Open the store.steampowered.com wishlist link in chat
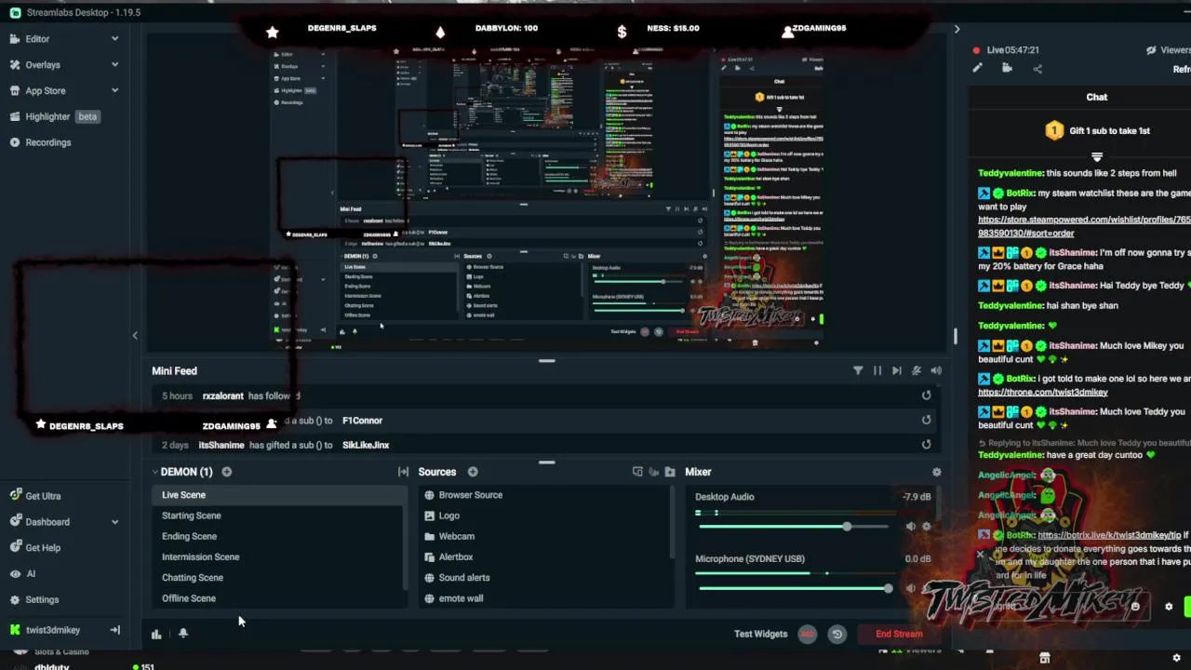This screenshot has height=670, width=1191. [x=1084, y=226]
